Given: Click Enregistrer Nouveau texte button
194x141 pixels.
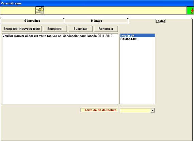Looking at the screenshot, I should 22,29.
